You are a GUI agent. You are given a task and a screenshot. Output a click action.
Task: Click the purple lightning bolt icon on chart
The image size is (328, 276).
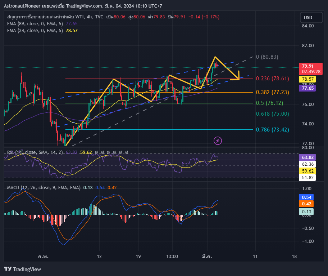pos(218,141)
